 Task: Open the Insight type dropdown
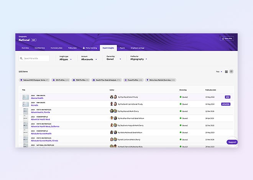[x=65, y=59]
